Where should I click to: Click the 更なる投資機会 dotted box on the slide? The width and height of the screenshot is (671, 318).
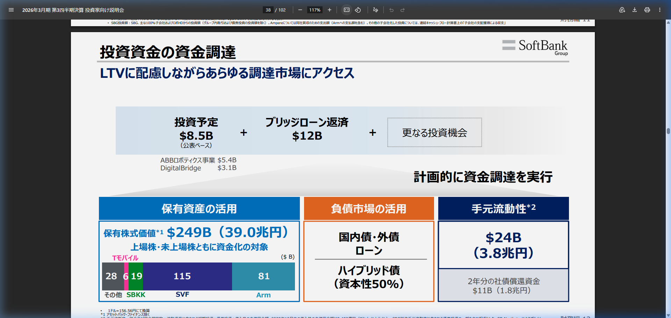point(434,133)
